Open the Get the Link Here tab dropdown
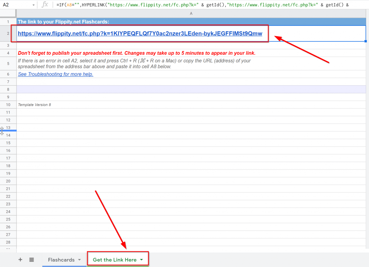This screenshot has width=369, height=267. pos(141,260)
